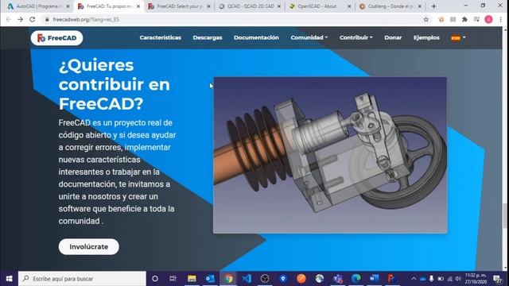Click the FreeCAD engine 3D model image

(x=330, y=155)
